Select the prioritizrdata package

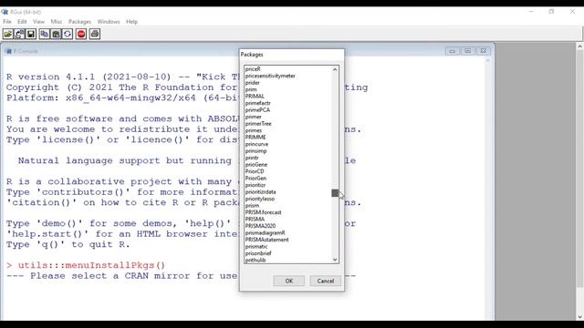coord(260,192)
